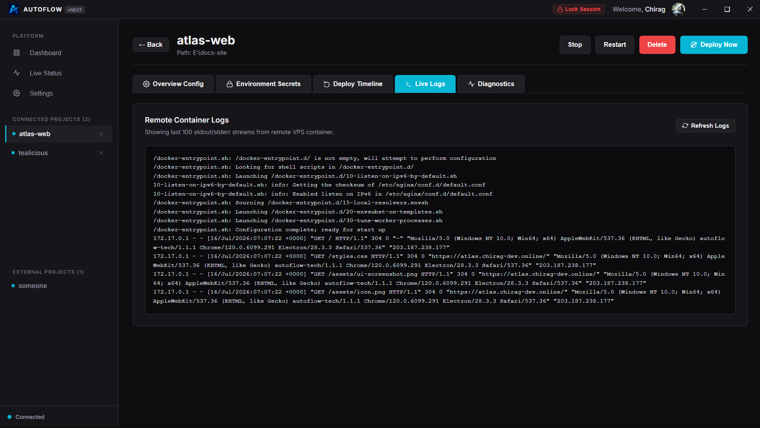Click the pulse icon on Diagnostics tab
The height and width of the screenshot is (428, 760).
coord(471,84)
